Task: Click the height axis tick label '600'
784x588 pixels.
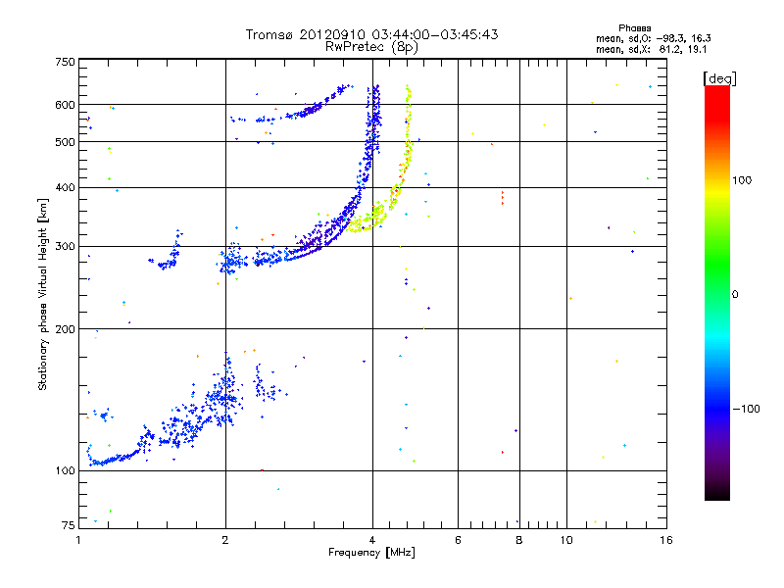Action: (x=65, y=105)
